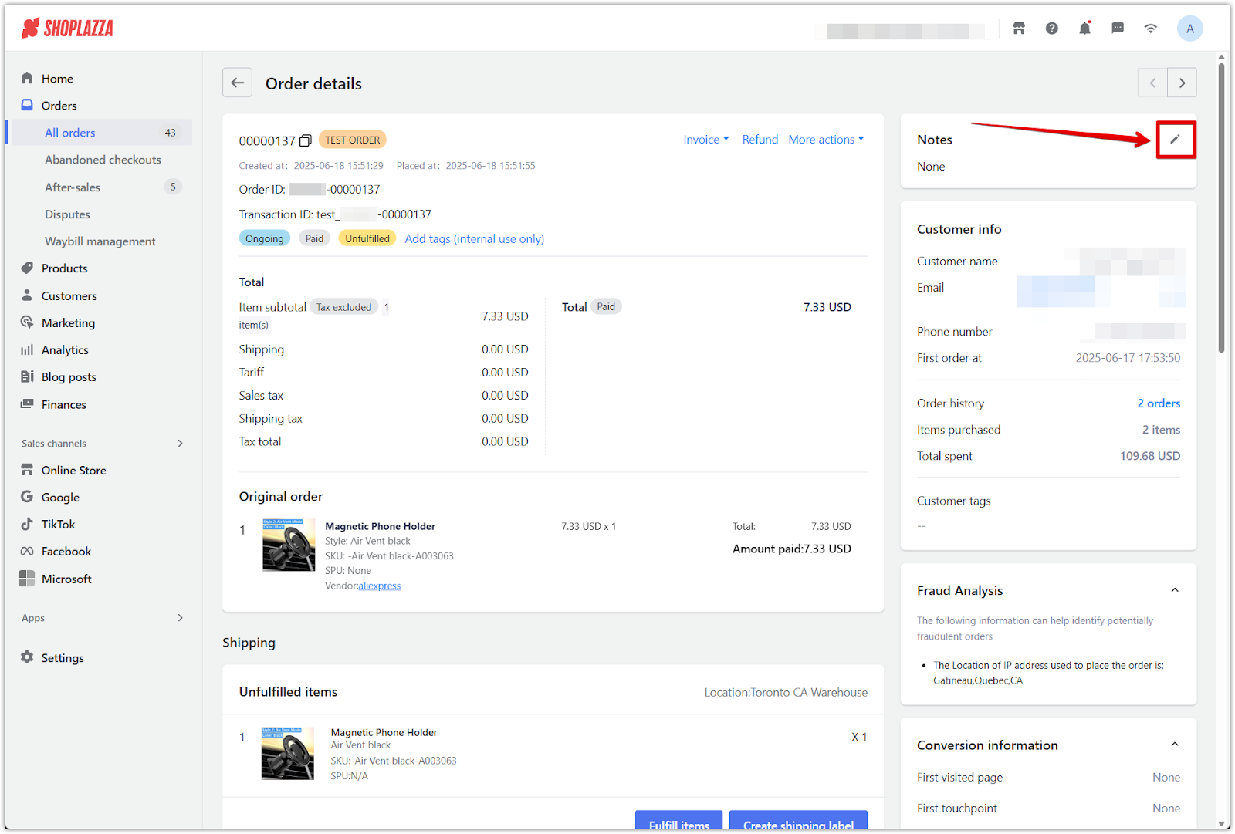The height and width of the screenshot is (834, 1235).
Task: Collapse the Conversion information panel
Action: pos(1175,745)
